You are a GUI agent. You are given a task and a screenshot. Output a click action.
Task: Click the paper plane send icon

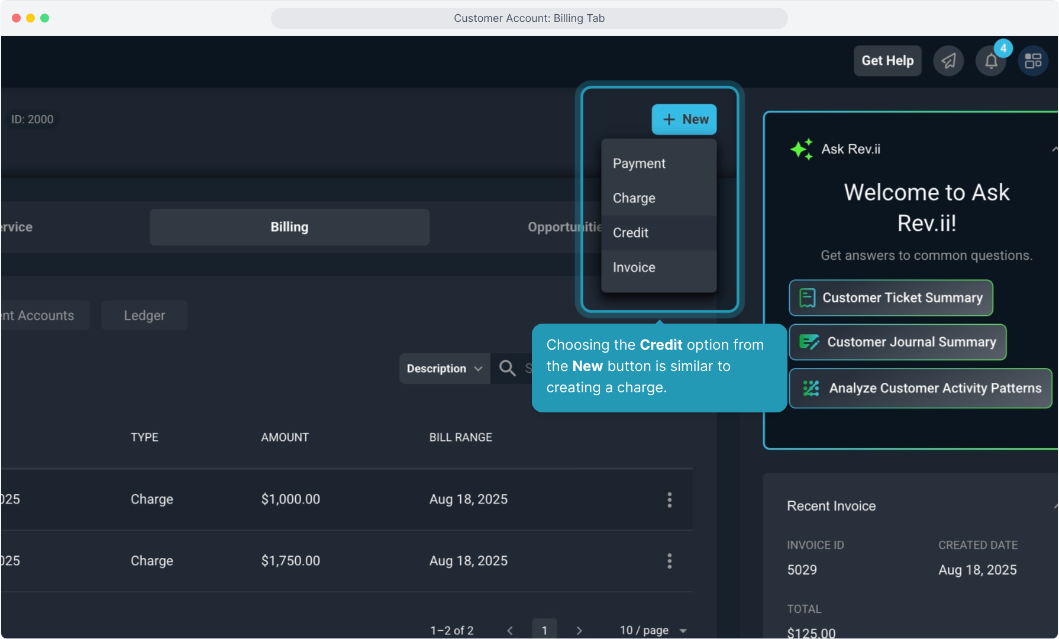[x=948, y=61]
